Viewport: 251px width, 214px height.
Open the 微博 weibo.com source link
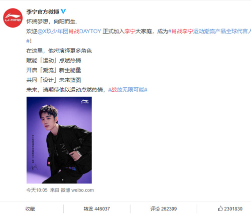(77, 190)
